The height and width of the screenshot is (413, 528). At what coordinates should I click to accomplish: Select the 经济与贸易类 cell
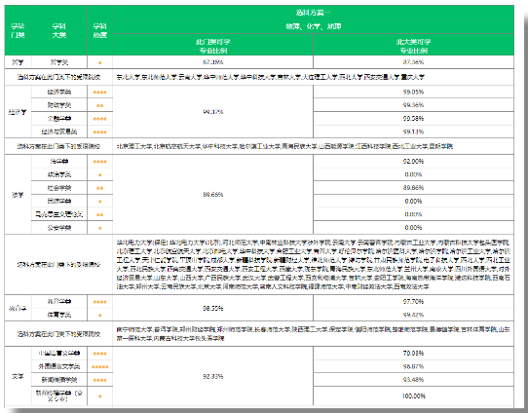click(x=58, y=131)
